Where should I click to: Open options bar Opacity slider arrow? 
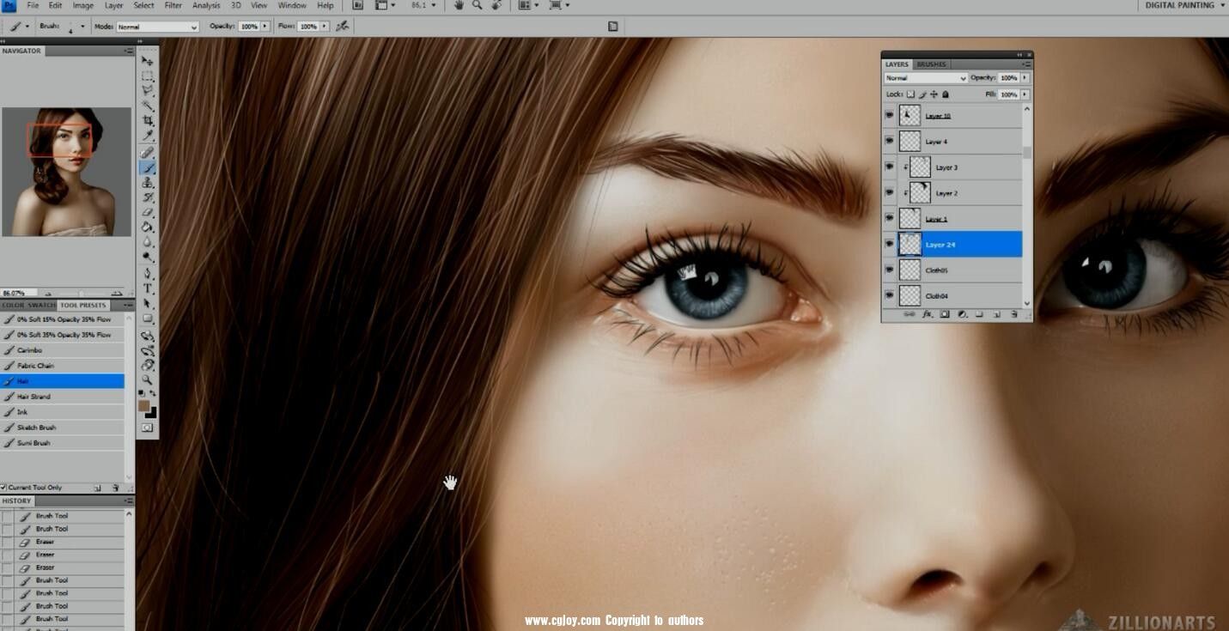tap(265, 27)
